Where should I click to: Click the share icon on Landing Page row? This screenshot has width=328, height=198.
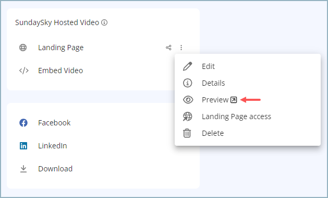tap(168, 48)
